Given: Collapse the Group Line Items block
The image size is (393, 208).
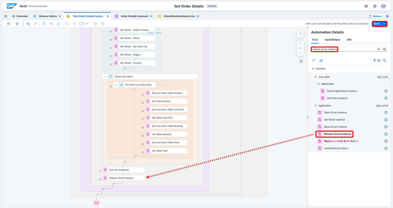Looking at the screenshot, I should click(105, 77).
